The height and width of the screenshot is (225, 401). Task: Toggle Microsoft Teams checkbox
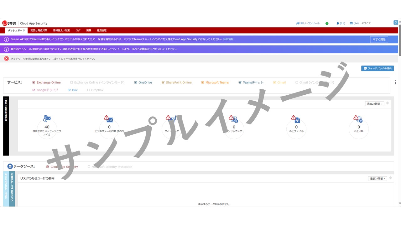click(x=203, y=82)
